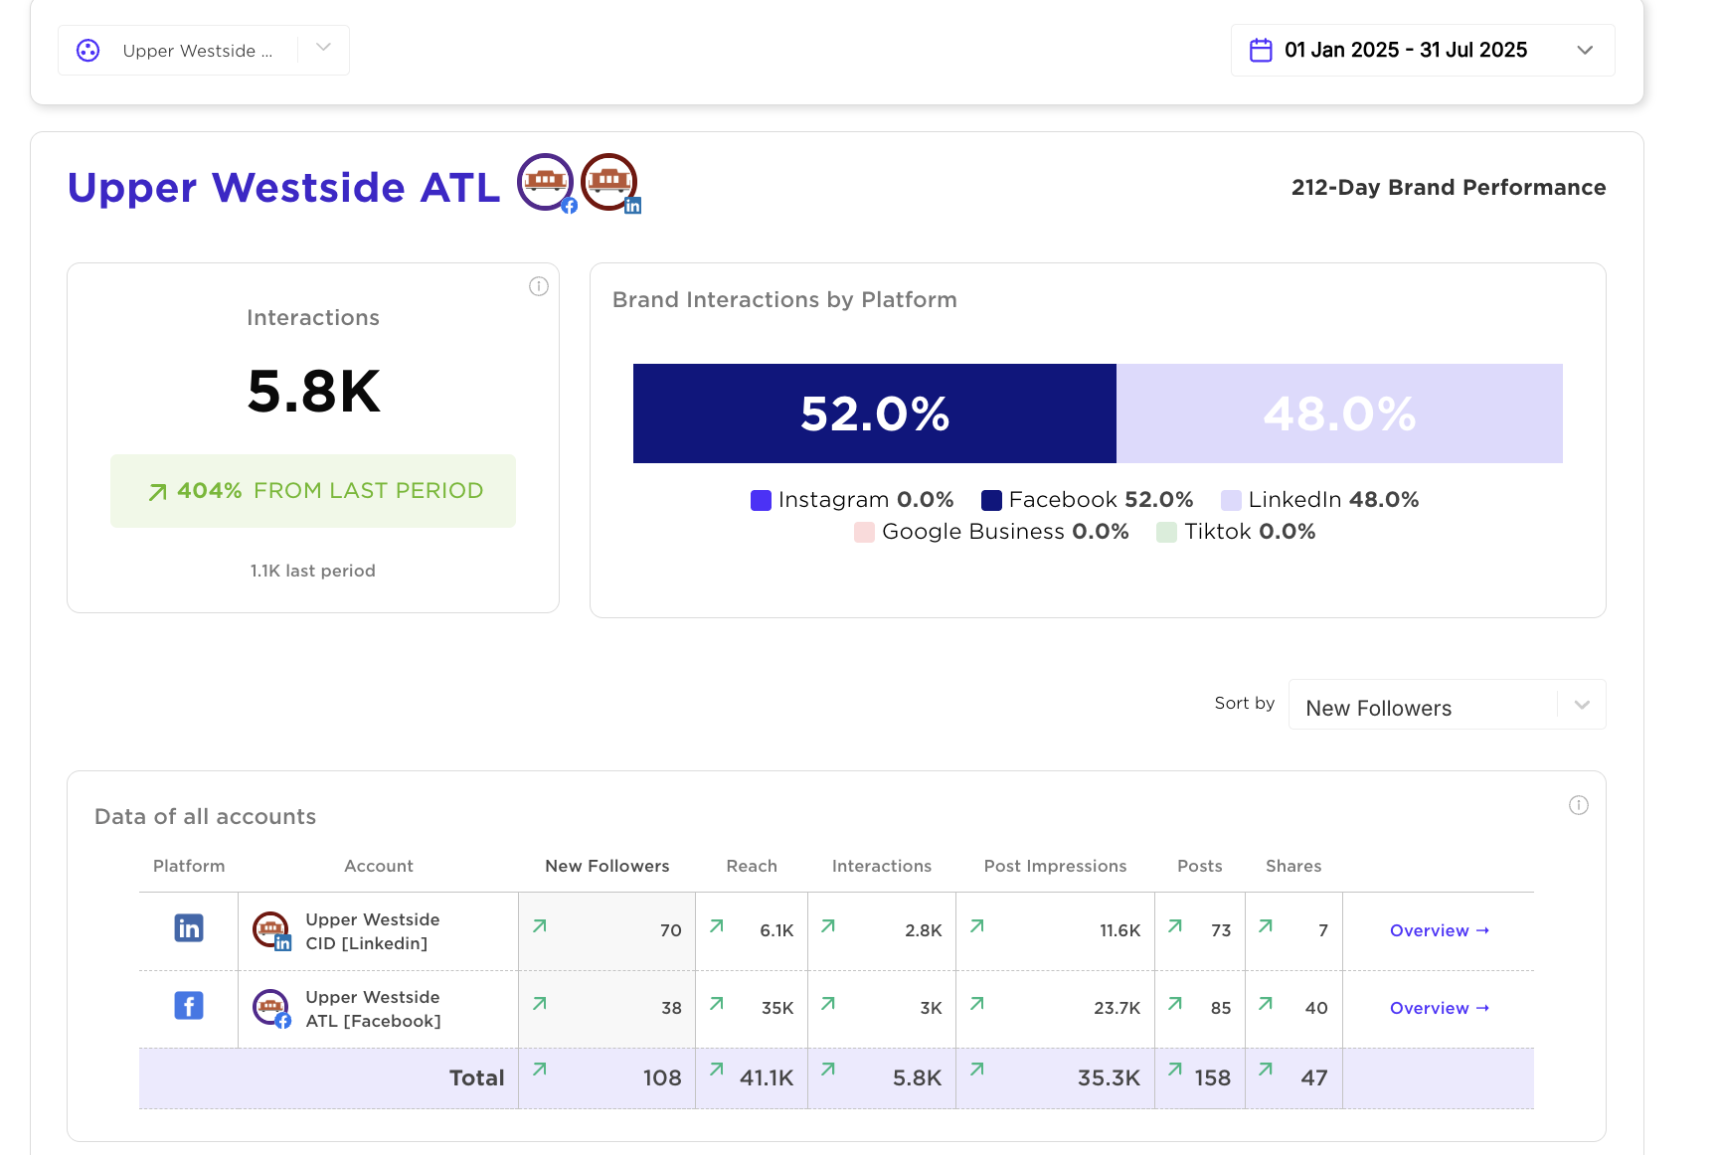
Task: Click the Facebook platform icon in table row
Action: (x=189, y=1006)
